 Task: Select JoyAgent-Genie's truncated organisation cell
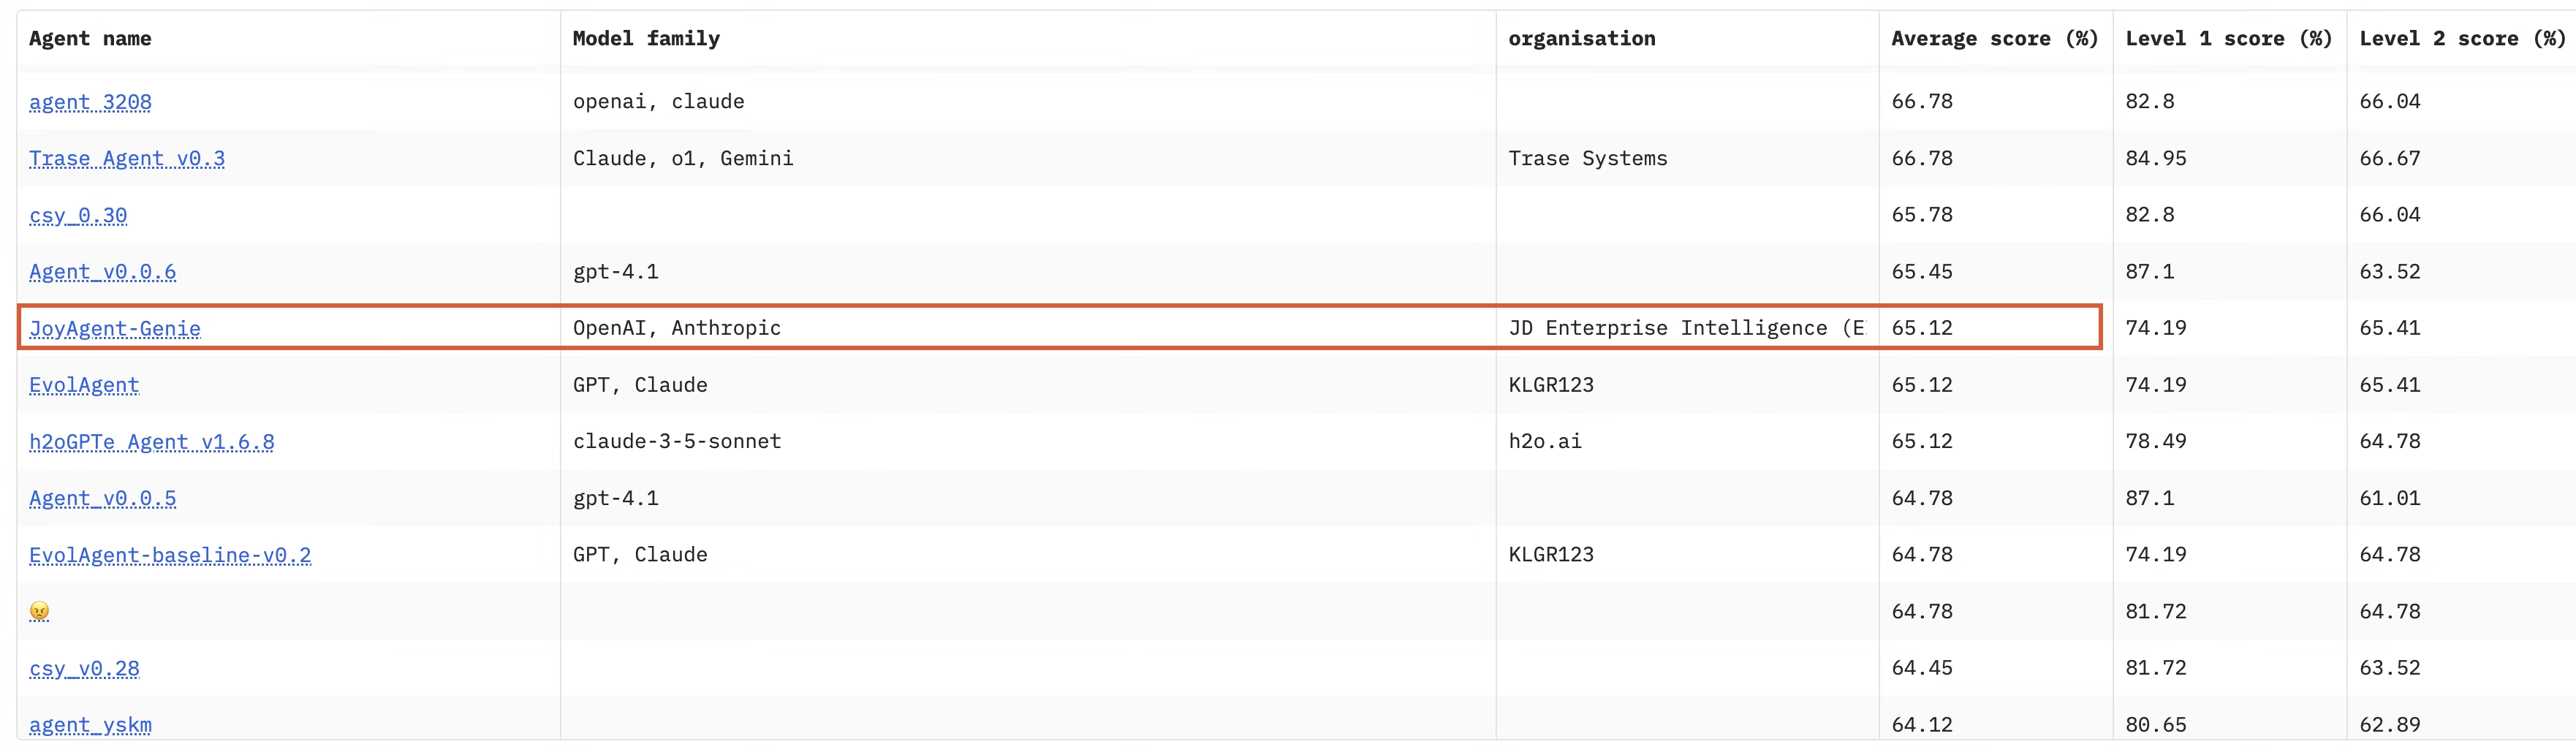pyautogui.click(x=1686, y=328)
